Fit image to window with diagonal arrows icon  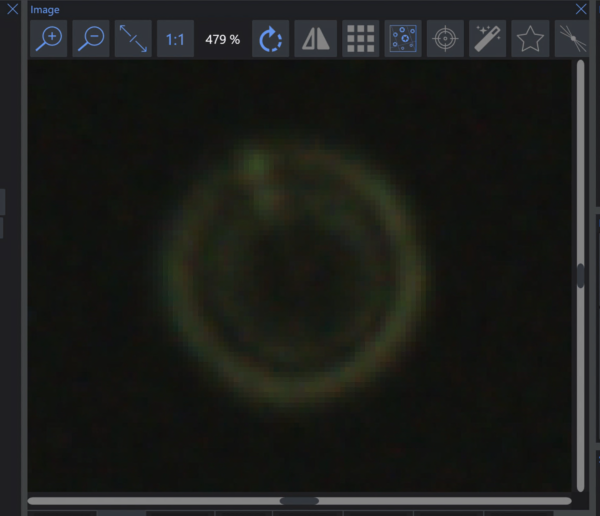pos(133,39)
